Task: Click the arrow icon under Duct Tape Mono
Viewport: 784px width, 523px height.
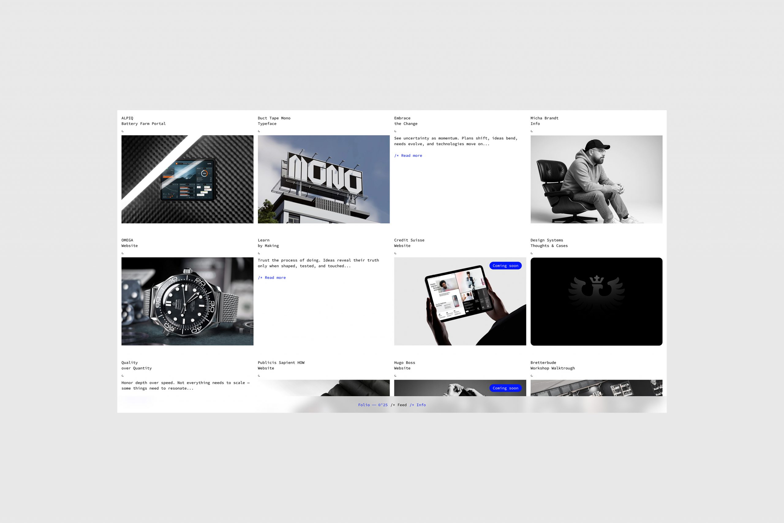Action: coord(259,131)
